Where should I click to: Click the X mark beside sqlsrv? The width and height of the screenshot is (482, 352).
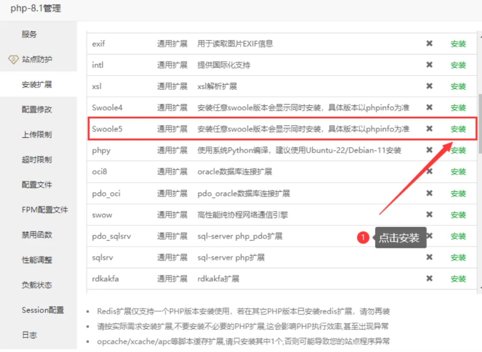429,257
